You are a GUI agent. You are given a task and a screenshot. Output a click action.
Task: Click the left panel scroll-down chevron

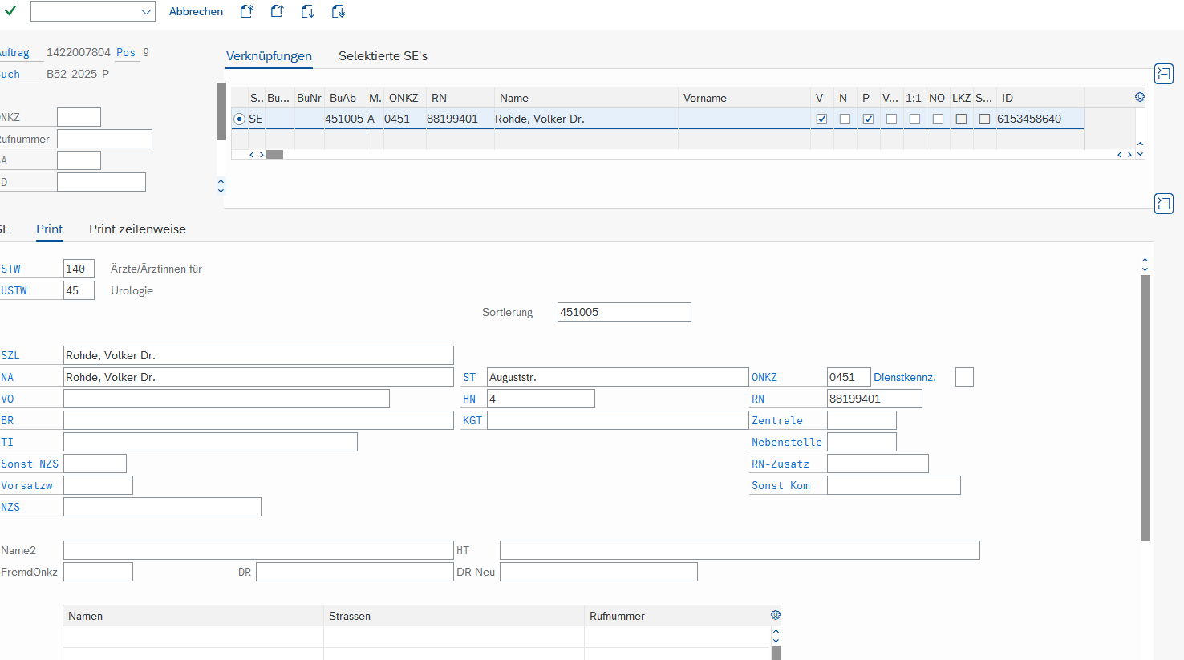[221, 191]
